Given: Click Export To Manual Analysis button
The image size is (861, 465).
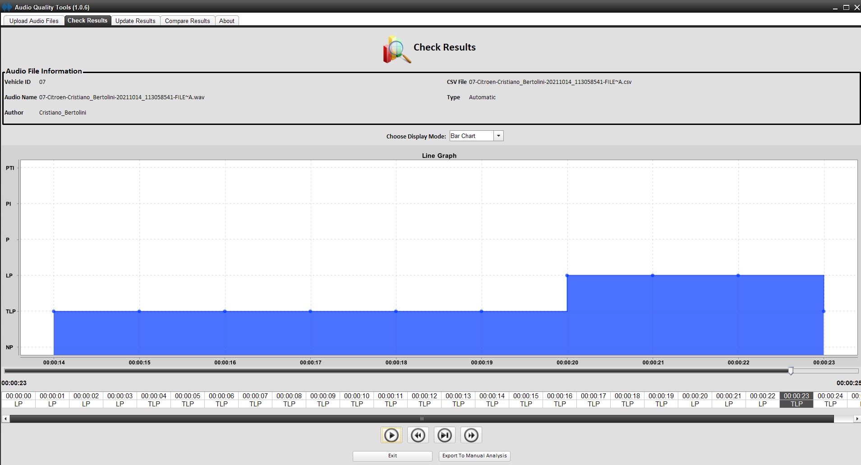Looking at the screenshot, I should pyautogui.click(x=474, y=456).
